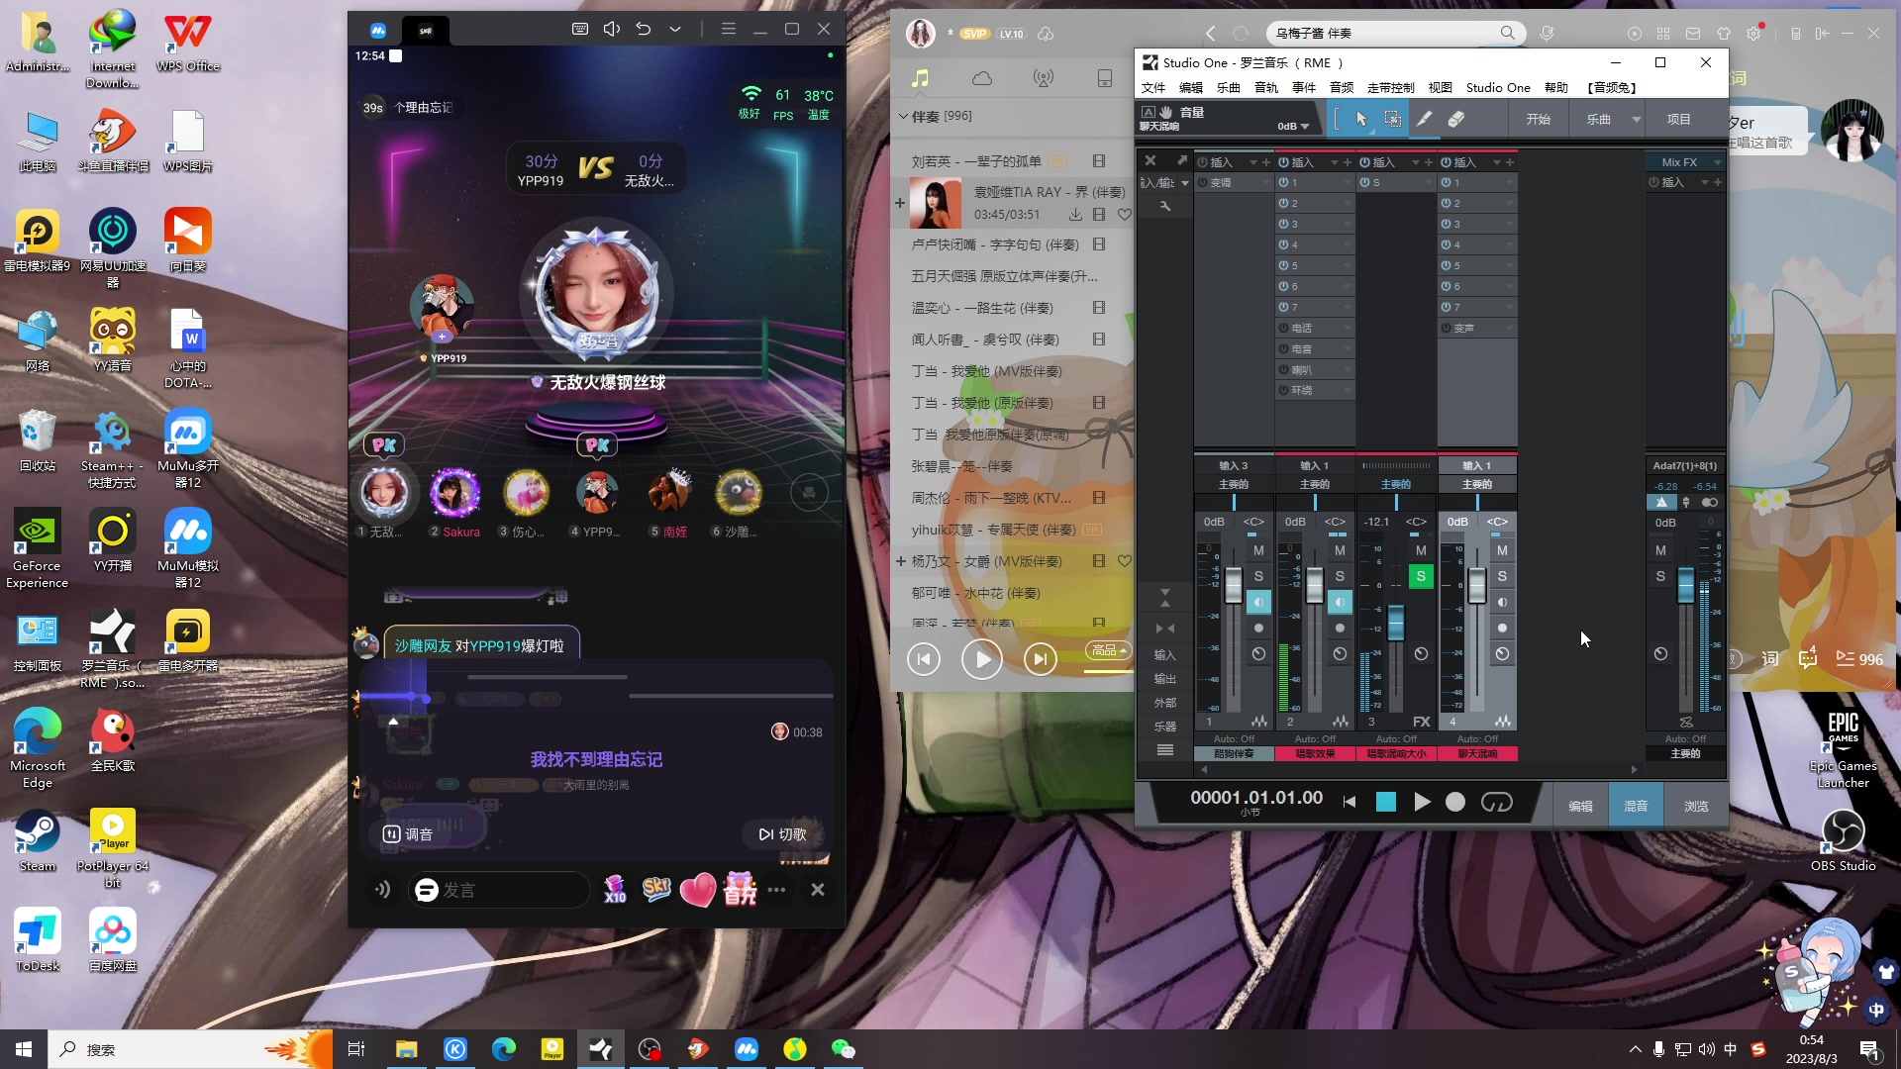
Task: Click the emulator volume speaker icon
Action: click(612, 29)
